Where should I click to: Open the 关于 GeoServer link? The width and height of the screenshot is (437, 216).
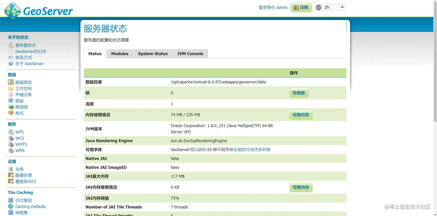[29, 64]
